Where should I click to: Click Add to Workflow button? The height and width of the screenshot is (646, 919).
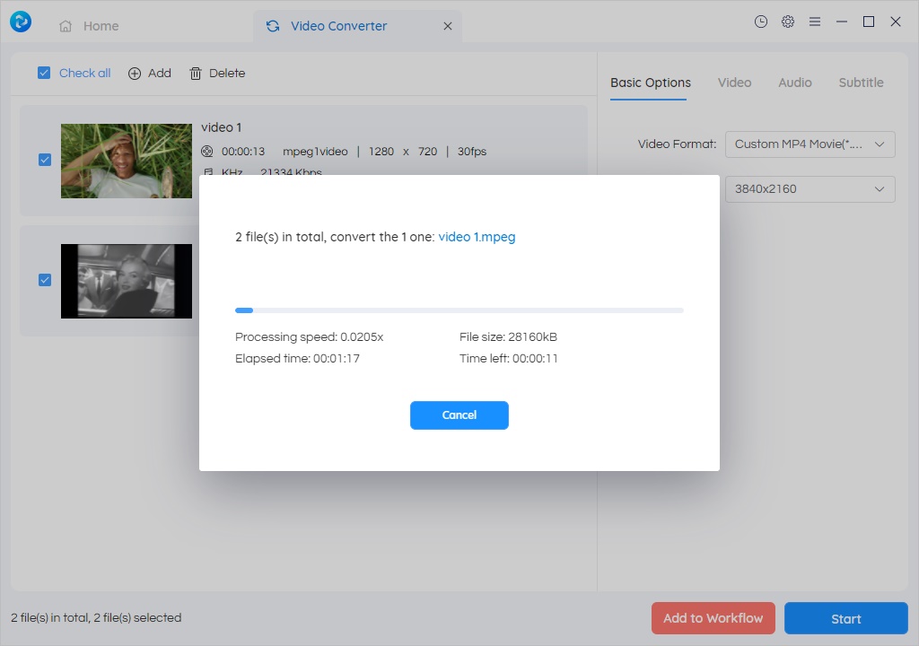[x=713, y=618]
